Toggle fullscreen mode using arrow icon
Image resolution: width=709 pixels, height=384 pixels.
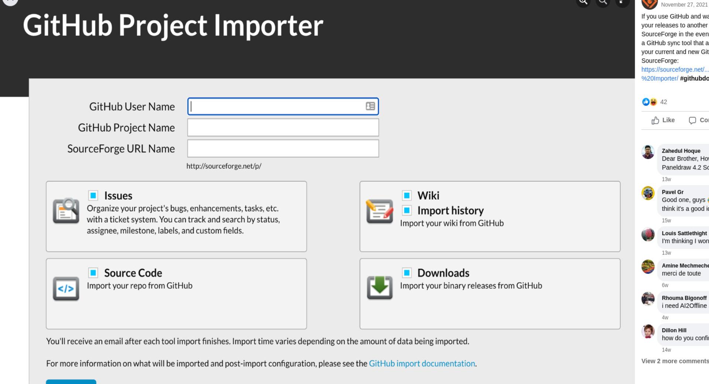coord(622,1)
